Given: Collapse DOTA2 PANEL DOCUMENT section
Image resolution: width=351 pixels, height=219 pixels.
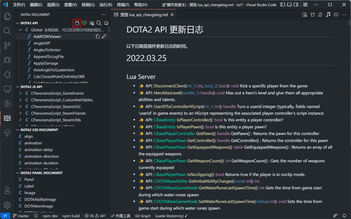Looking at the screenshot, I should tap(18, 173).
